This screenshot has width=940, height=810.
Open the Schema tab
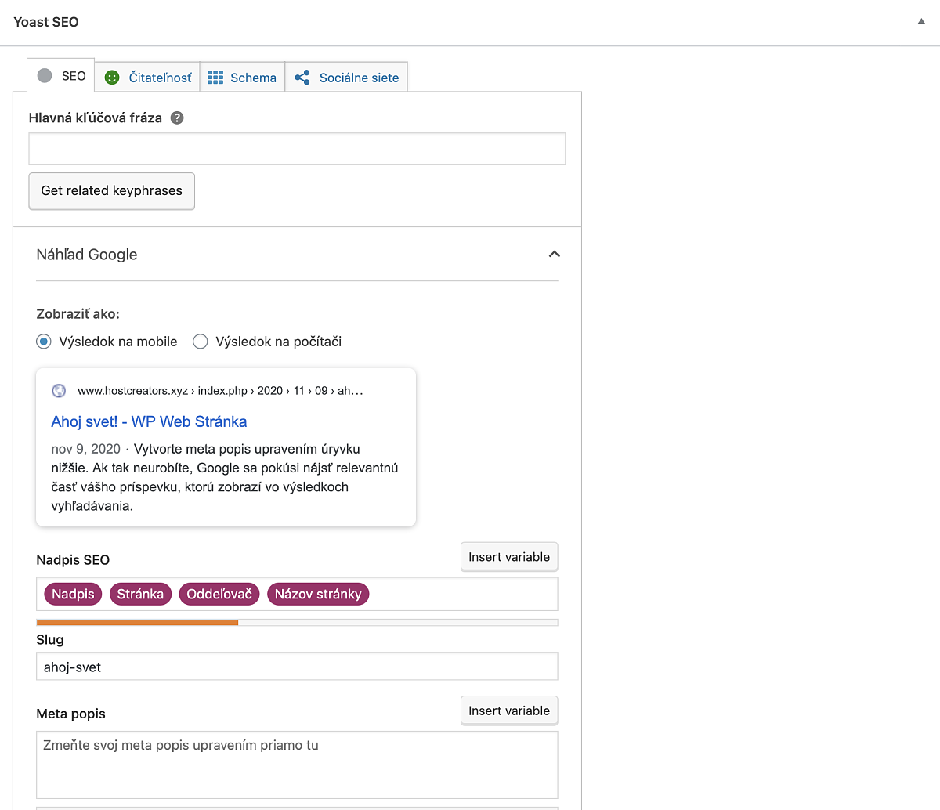(242, 78)
